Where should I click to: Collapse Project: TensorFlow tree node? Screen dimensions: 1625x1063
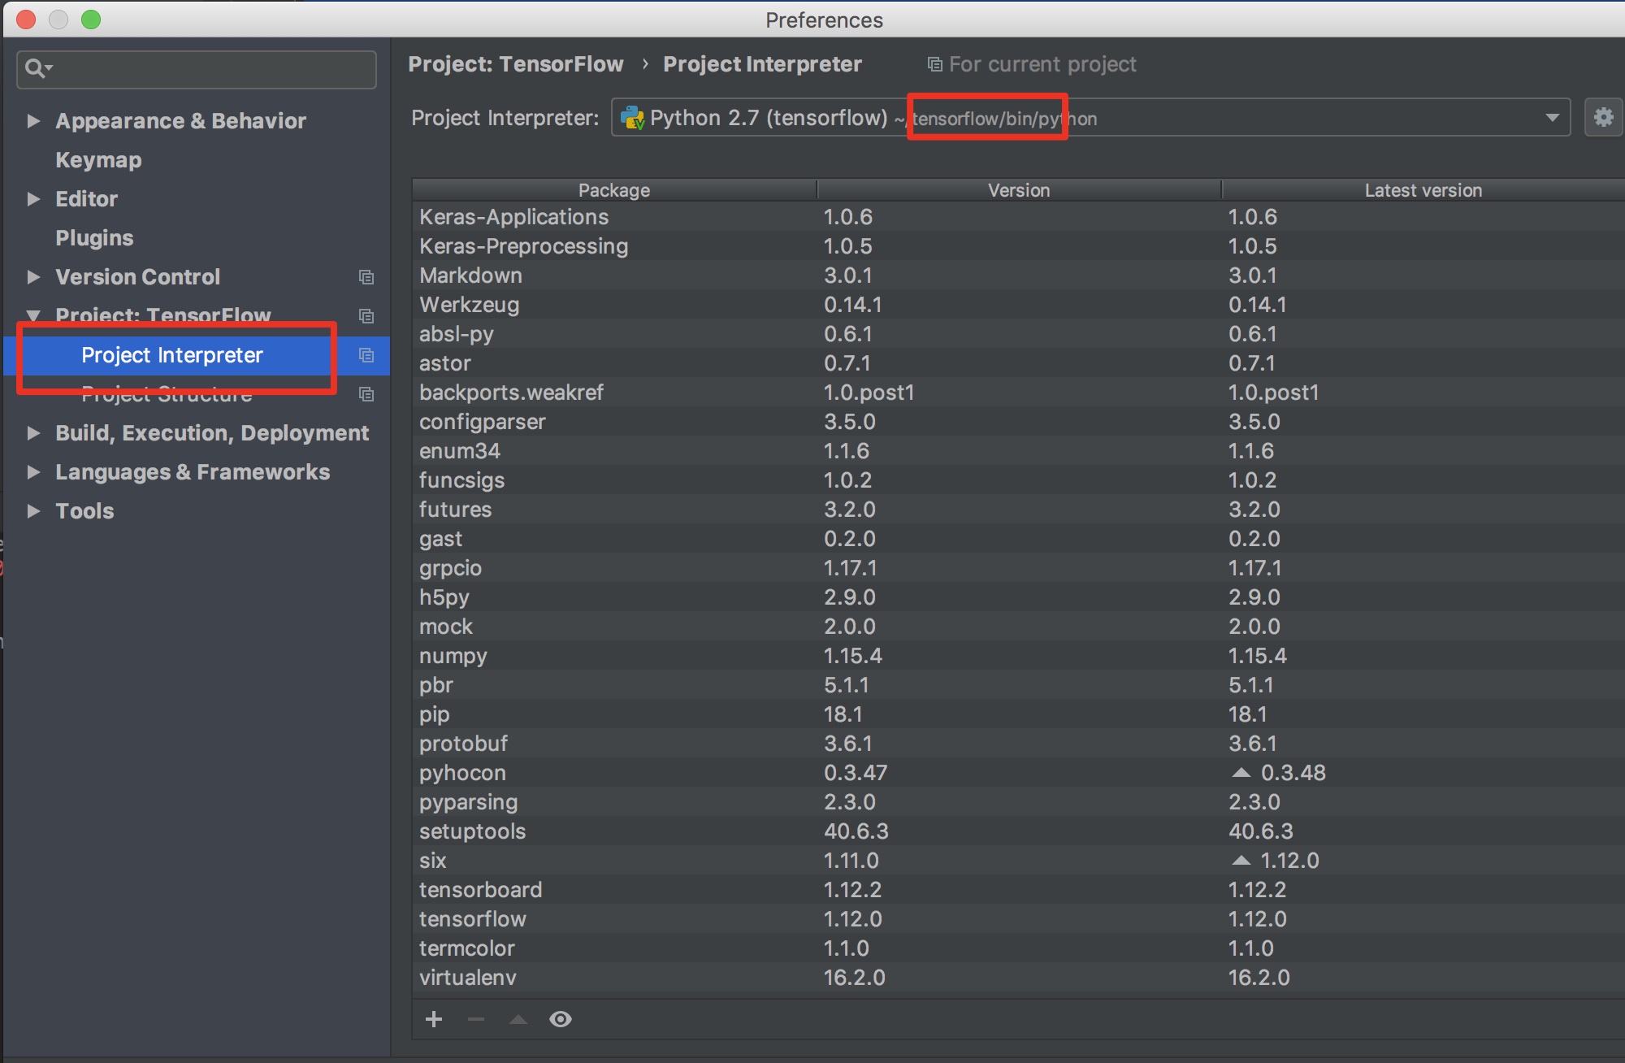(33, 315)
